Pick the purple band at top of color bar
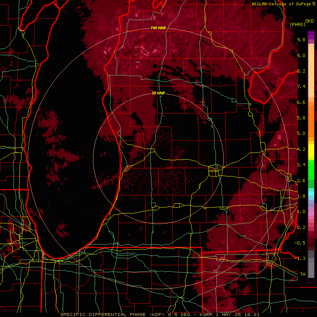 click(311, 35)
